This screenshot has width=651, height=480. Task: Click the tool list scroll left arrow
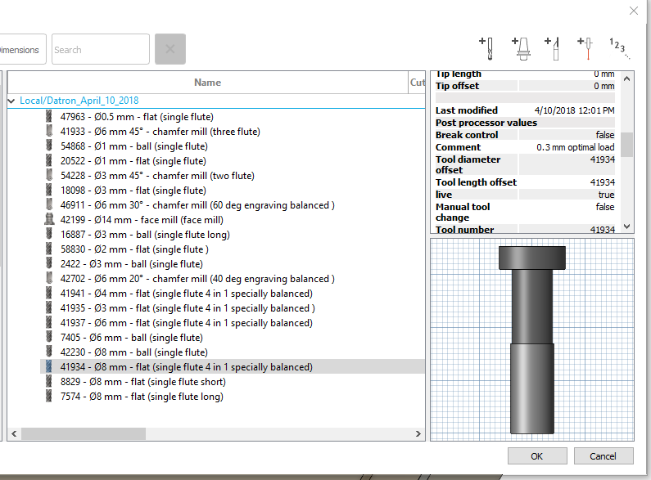tap(14, 433)
